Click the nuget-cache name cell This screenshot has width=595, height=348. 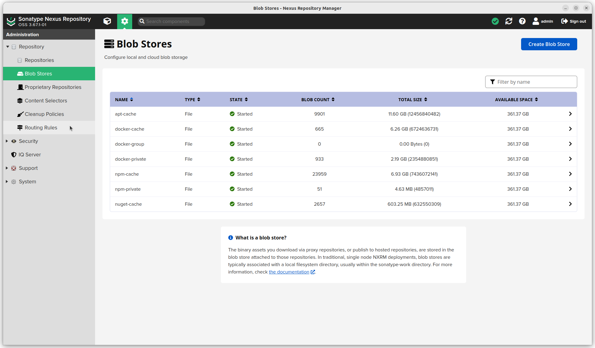pyautogui.click(x=128, y=204)
